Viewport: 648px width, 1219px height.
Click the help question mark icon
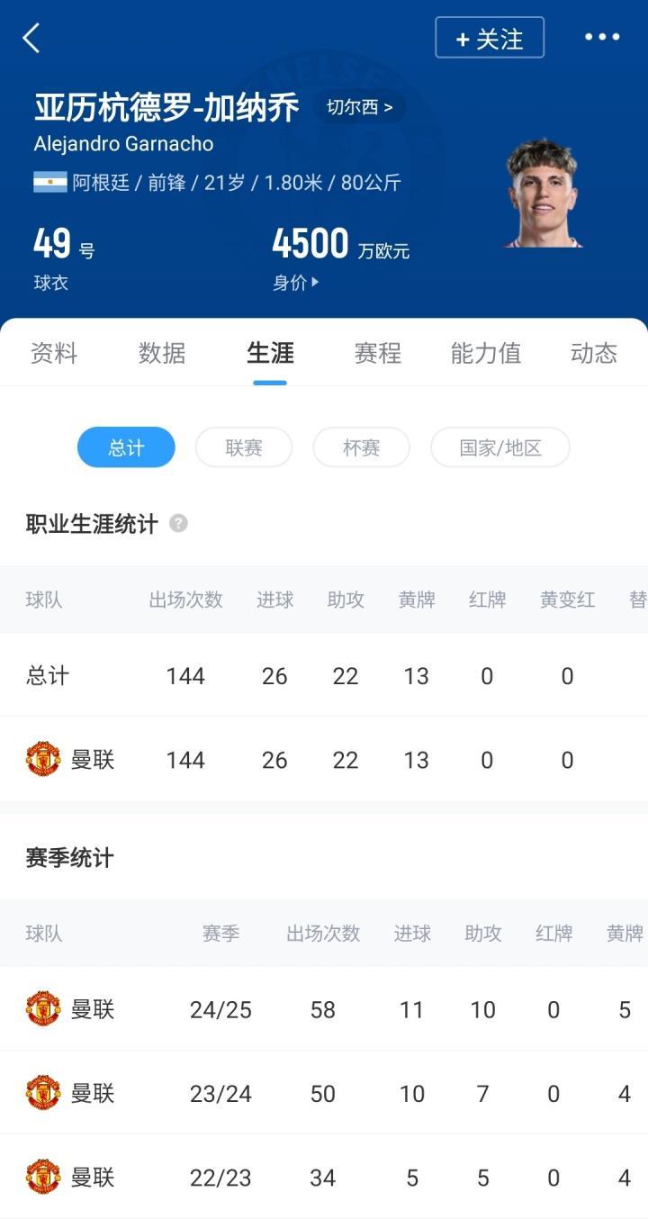178,523
